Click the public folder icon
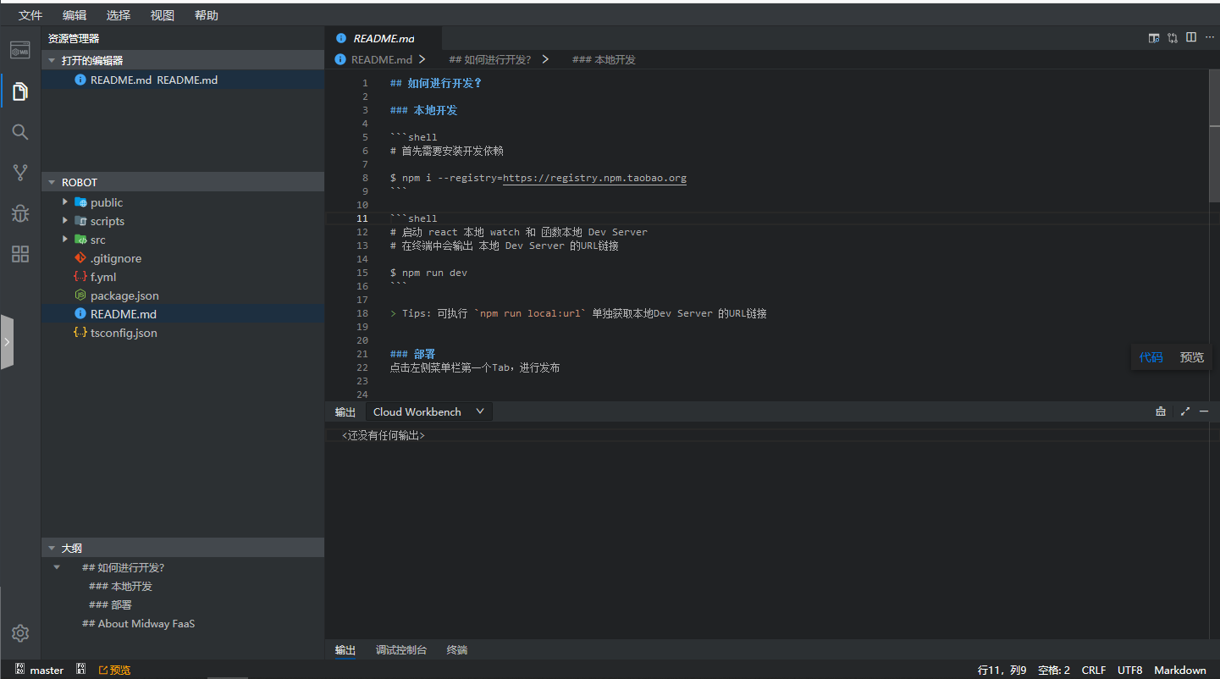Image resolution: width=1220 pixels, height=679 pixels. coord(80,202)
